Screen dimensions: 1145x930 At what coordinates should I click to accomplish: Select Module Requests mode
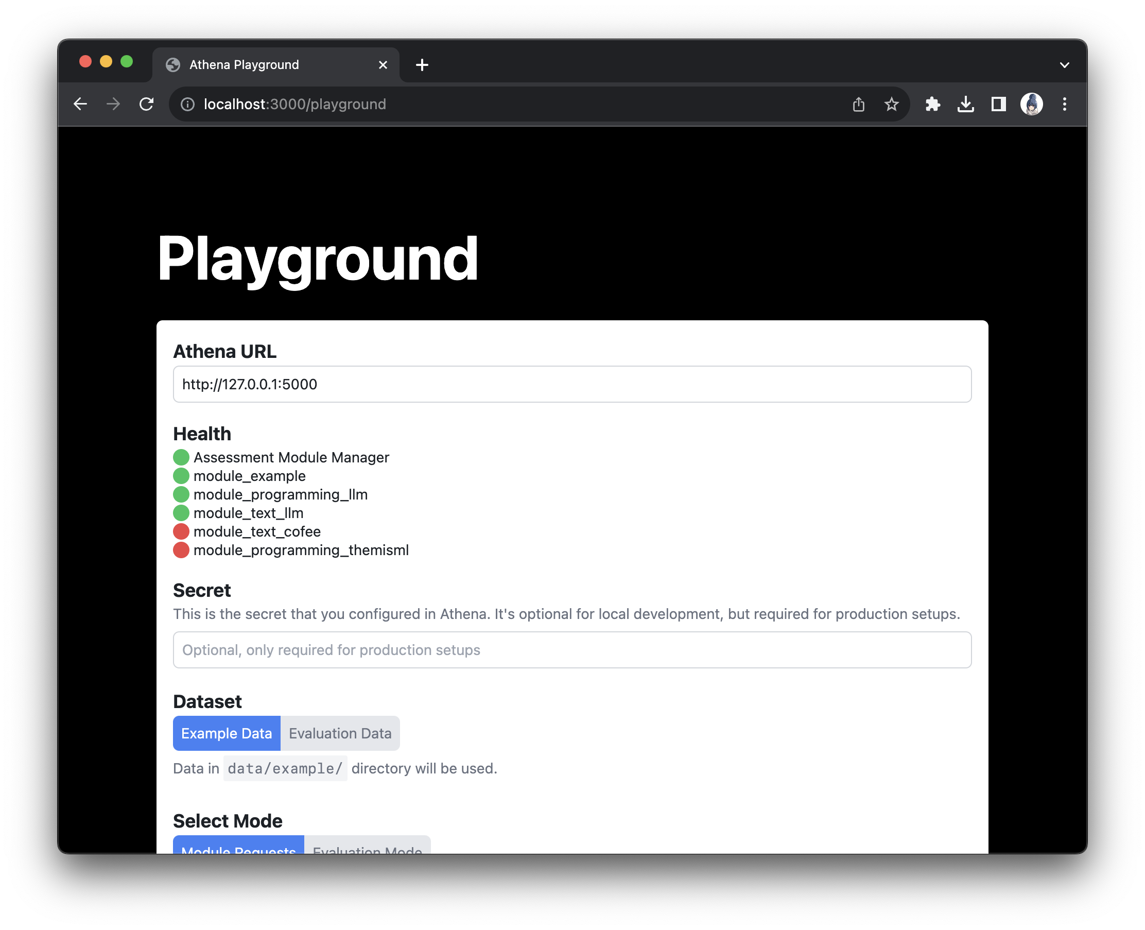(238, 847)
